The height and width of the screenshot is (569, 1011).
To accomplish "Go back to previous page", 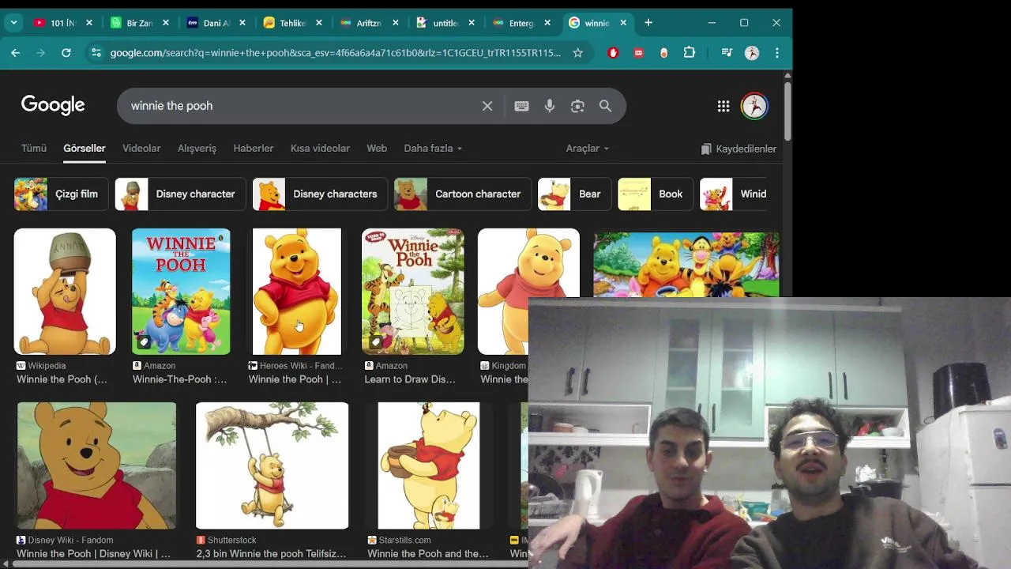I will 16,53.
